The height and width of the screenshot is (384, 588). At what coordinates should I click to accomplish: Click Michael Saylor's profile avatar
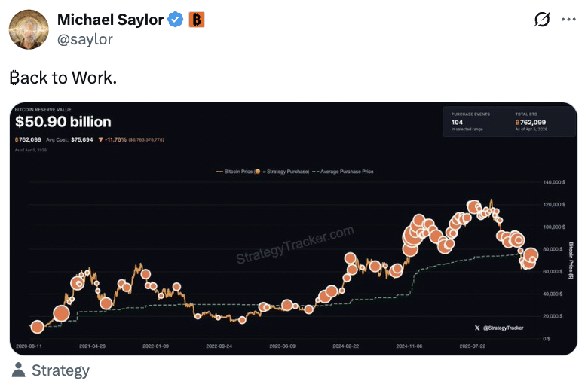click(x=29, y=29)
